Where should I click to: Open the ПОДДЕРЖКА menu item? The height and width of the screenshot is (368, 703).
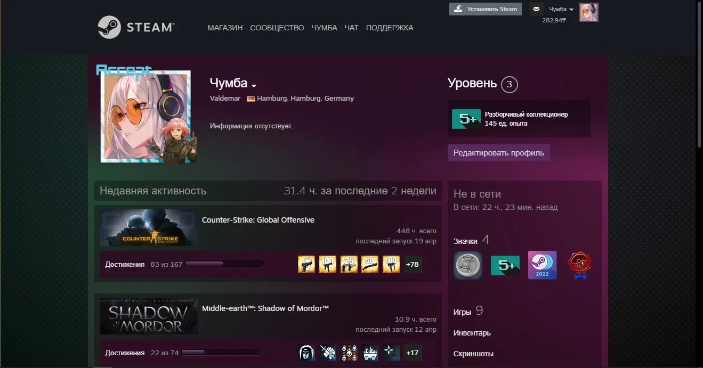[x=390, y=28]
